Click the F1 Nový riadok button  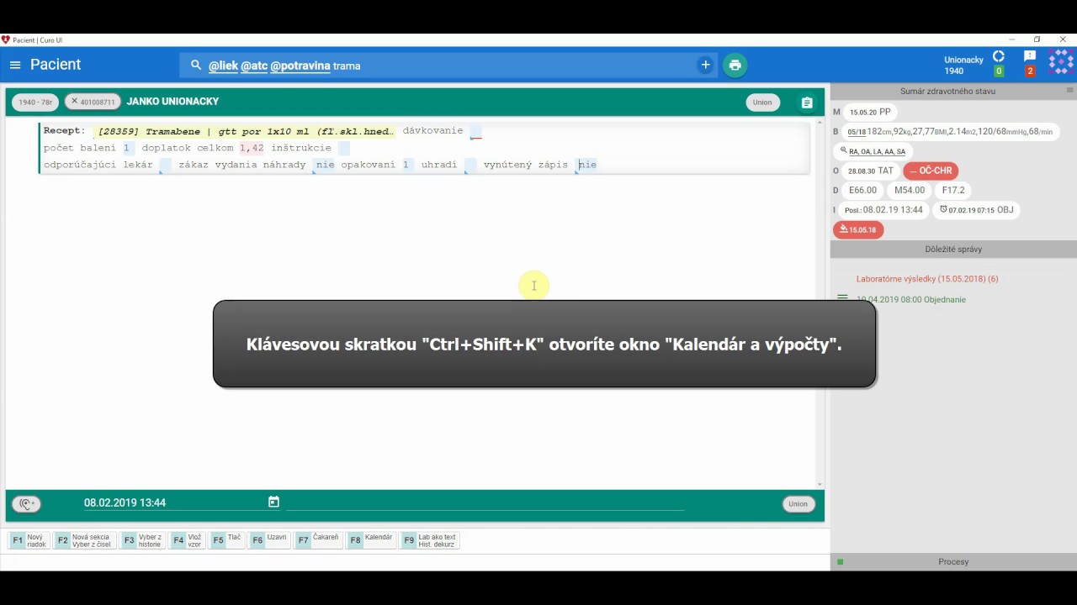pos(29,540)
